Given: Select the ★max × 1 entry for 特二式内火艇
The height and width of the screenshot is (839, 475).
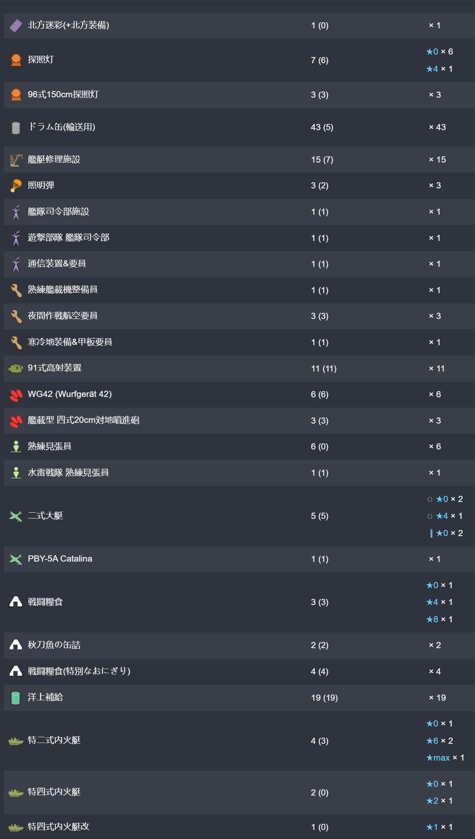Looking at the screenshot, I should click(x=445, y=758).
